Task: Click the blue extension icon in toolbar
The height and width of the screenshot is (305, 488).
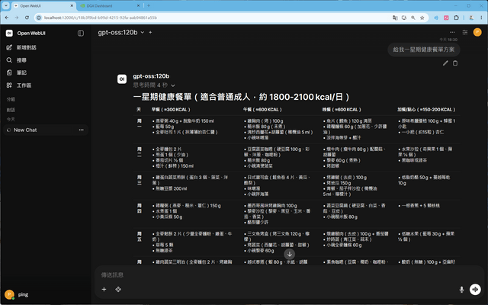Action: click(436, 18)
